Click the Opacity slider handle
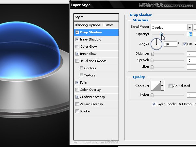The image size is (196, 147). coord(161,34)
